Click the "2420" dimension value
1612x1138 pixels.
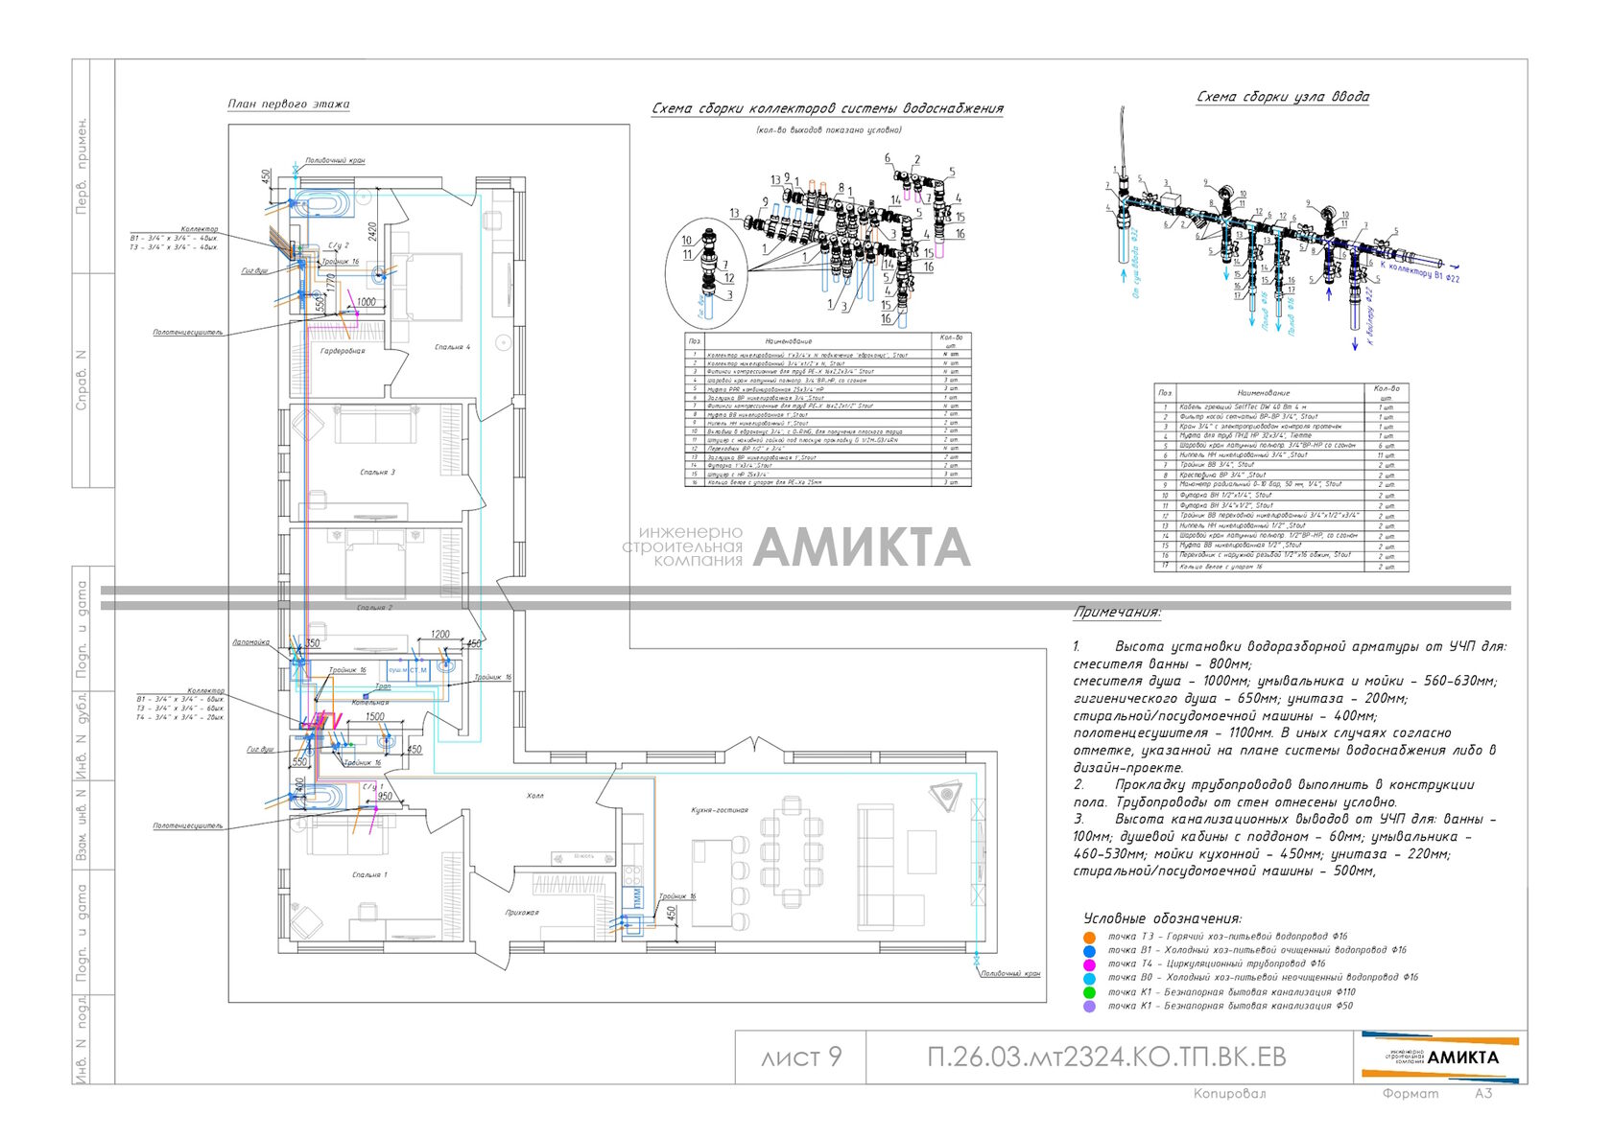(x=373, y=231)
